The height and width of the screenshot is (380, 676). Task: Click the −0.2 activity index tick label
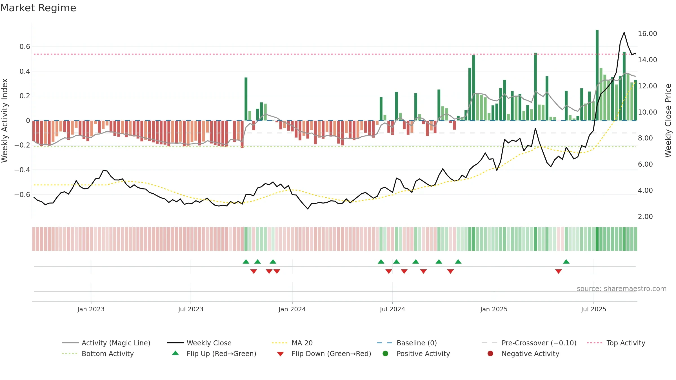click(22, 145)
